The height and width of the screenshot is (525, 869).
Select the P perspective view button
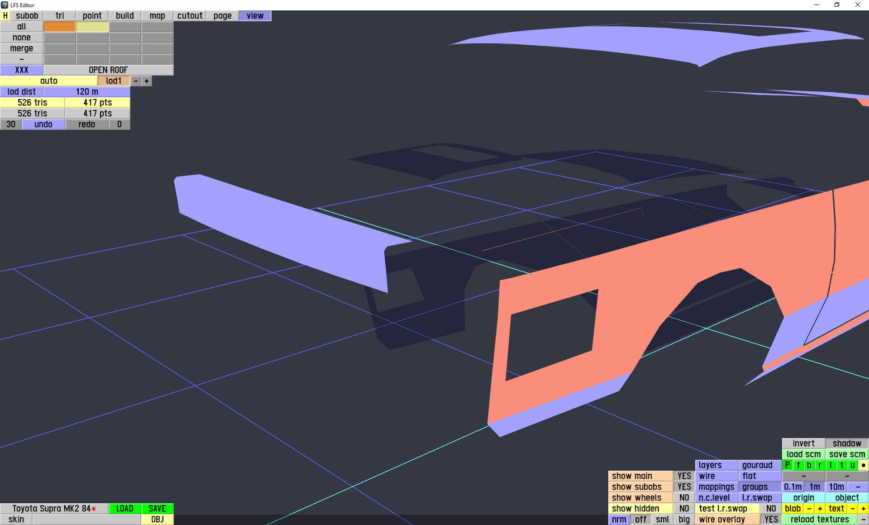pyautogui.click(x=788, y=465)
